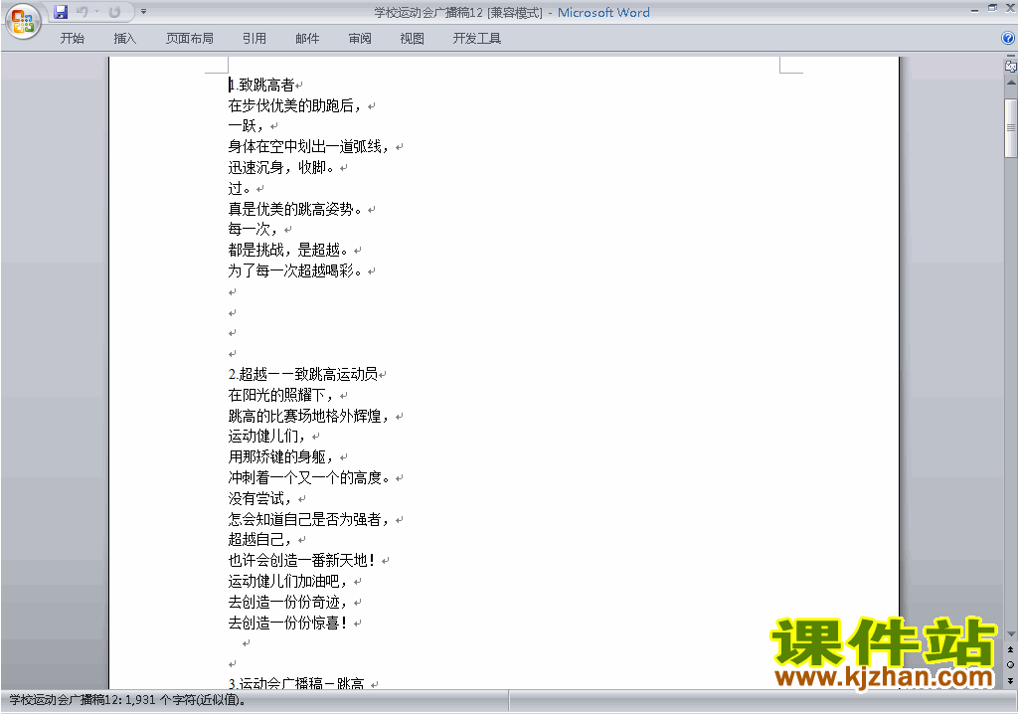Jump to next page with double-down arrow

(1010, 680)
